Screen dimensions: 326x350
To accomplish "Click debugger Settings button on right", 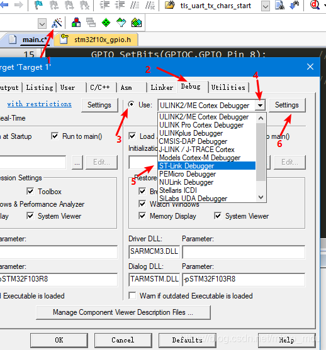I will click(287, 105).
